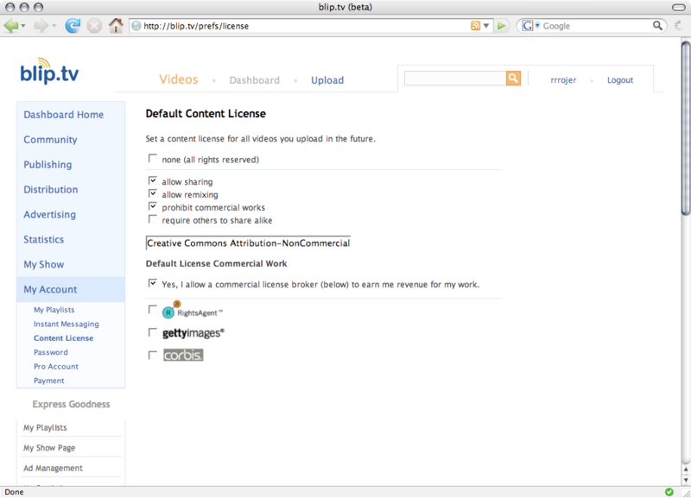
Task: Click the green Go arrow beside address bar
Action: [x=502, y=26]
